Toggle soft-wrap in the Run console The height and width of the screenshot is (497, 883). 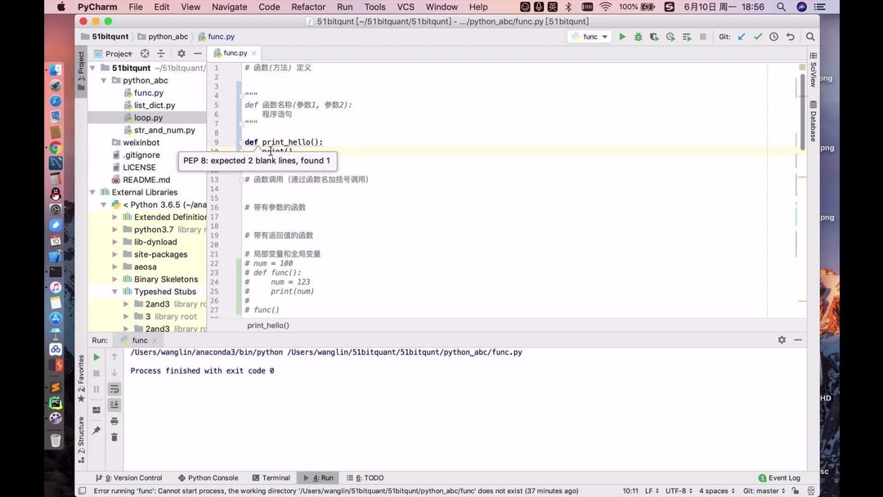114,390
